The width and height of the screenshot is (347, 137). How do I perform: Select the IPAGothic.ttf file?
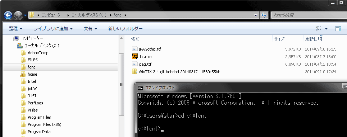click(x=150, y=49)
